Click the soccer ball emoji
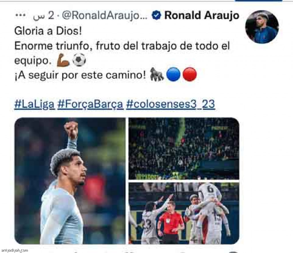Image resolution: width=293 pixels, height=253 pixels. [79, 60]
